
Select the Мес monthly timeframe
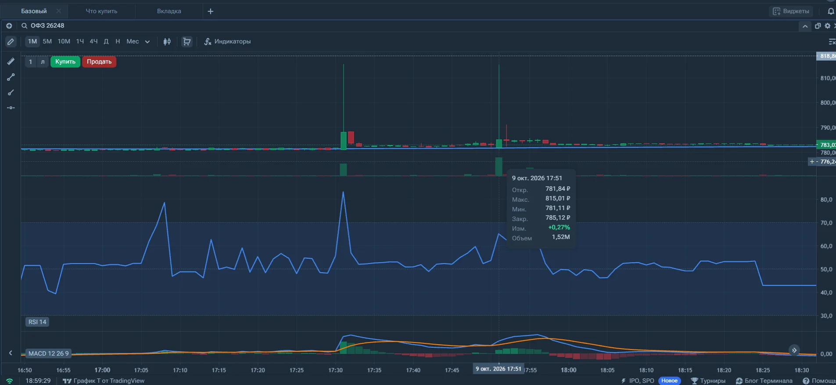click(x=133, y=42)
